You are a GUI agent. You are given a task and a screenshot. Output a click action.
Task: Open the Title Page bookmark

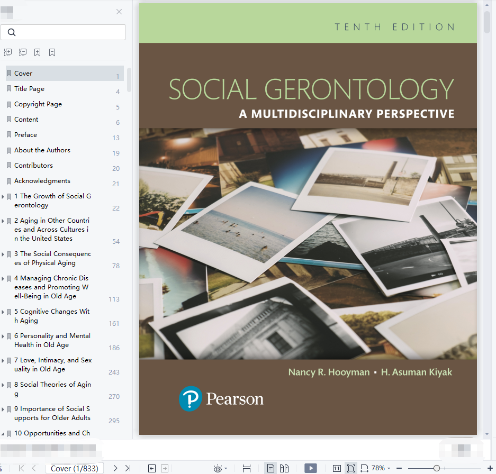click(x=29, y=89)
